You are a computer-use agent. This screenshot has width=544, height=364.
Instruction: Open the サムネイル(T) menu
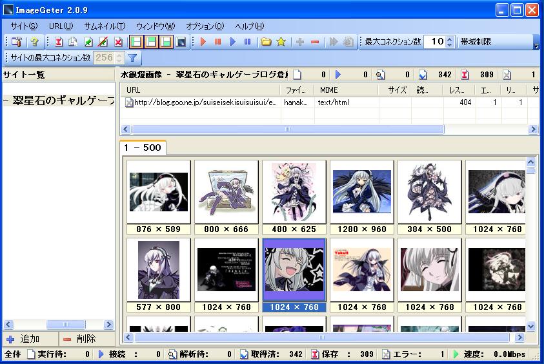tap(105, 26)
